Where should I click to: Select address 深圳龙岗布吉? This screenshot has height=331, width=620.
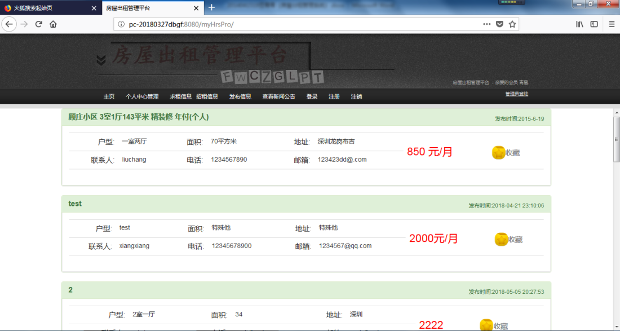(x=336, y=141)
